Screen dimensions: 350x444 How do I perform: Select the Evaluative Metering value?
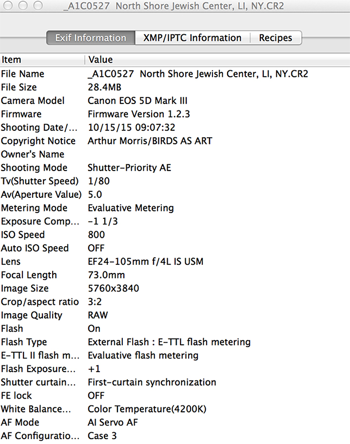(x=131, y=208)
